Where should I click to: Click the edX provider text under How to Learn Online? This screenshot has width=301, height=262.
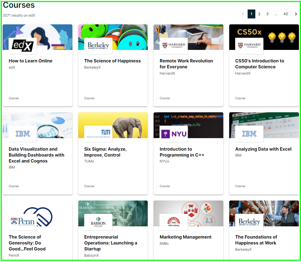[x=12, y=67]
